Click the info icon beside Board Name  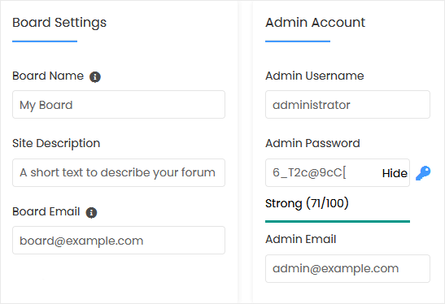pos(95,77)
